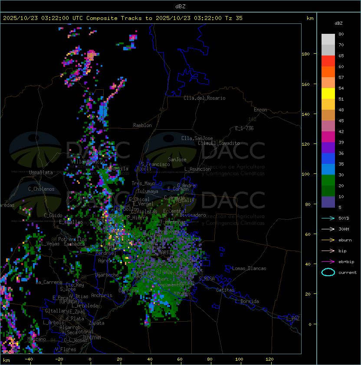
Task: Click the 'Uspallata' map label
Action: point(41,173)
